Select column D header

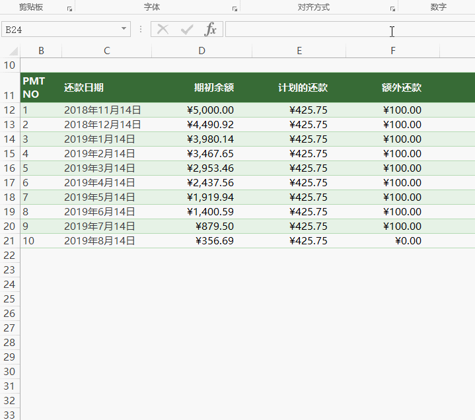coord(201,51)
